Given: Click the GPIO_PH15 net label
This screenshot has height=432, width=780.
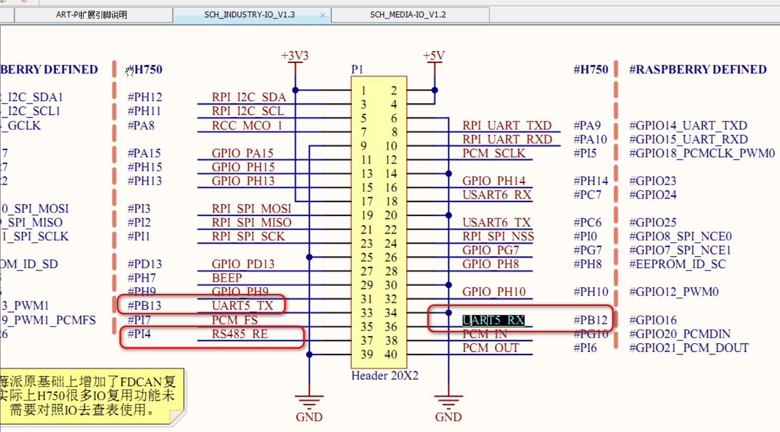Looking at the screenshot, I should [243, 167].
